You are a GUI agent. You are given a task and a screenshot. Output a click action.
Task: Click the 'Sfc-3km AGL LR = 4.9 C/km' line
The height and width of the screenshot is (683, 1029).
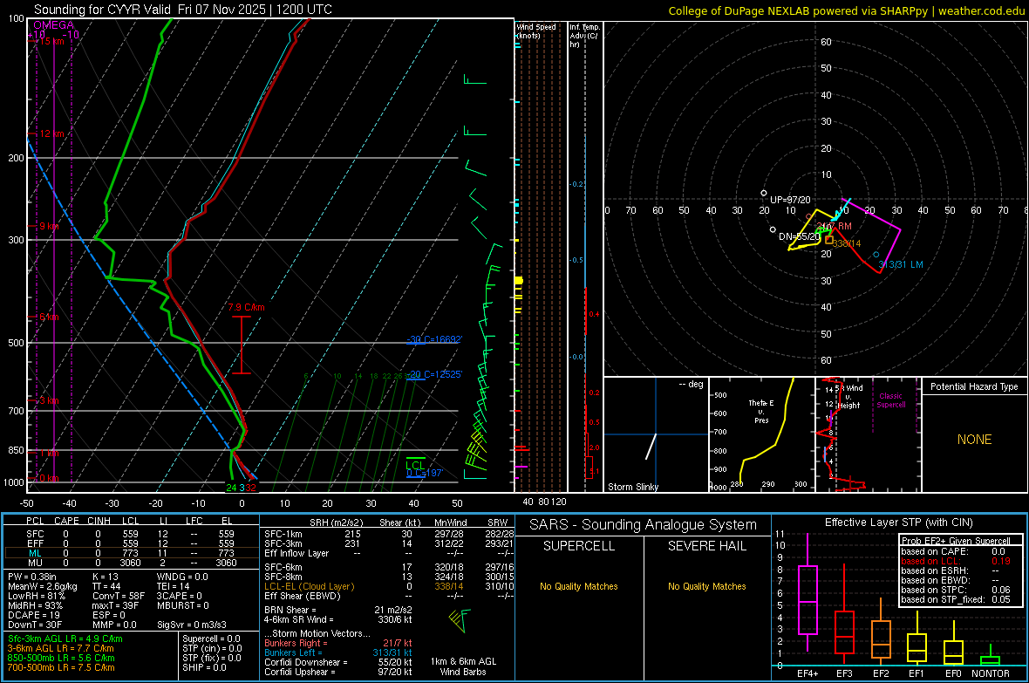point(65,639)
